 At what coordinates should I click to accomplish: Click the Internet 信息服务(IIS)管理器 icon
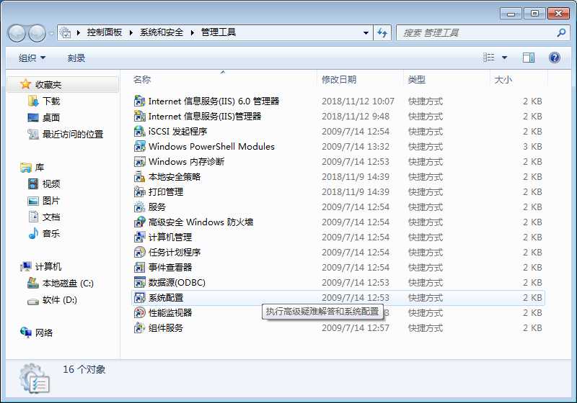click(x=139, y=116)
